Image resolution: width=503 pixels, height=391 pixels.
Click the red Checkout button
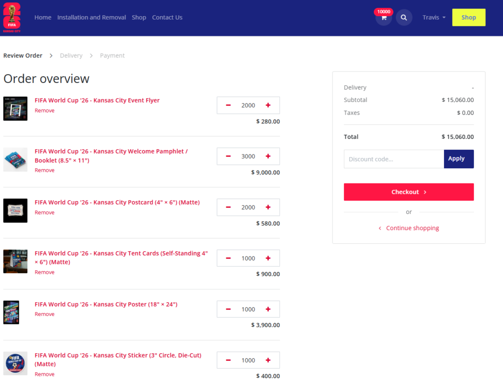click(x=409, y=192)
